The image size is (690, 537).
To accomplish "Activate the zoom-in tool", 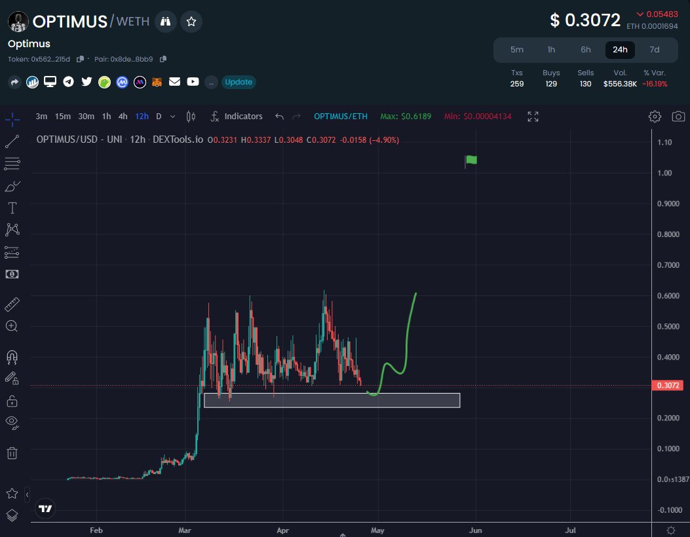I will 12,325.
